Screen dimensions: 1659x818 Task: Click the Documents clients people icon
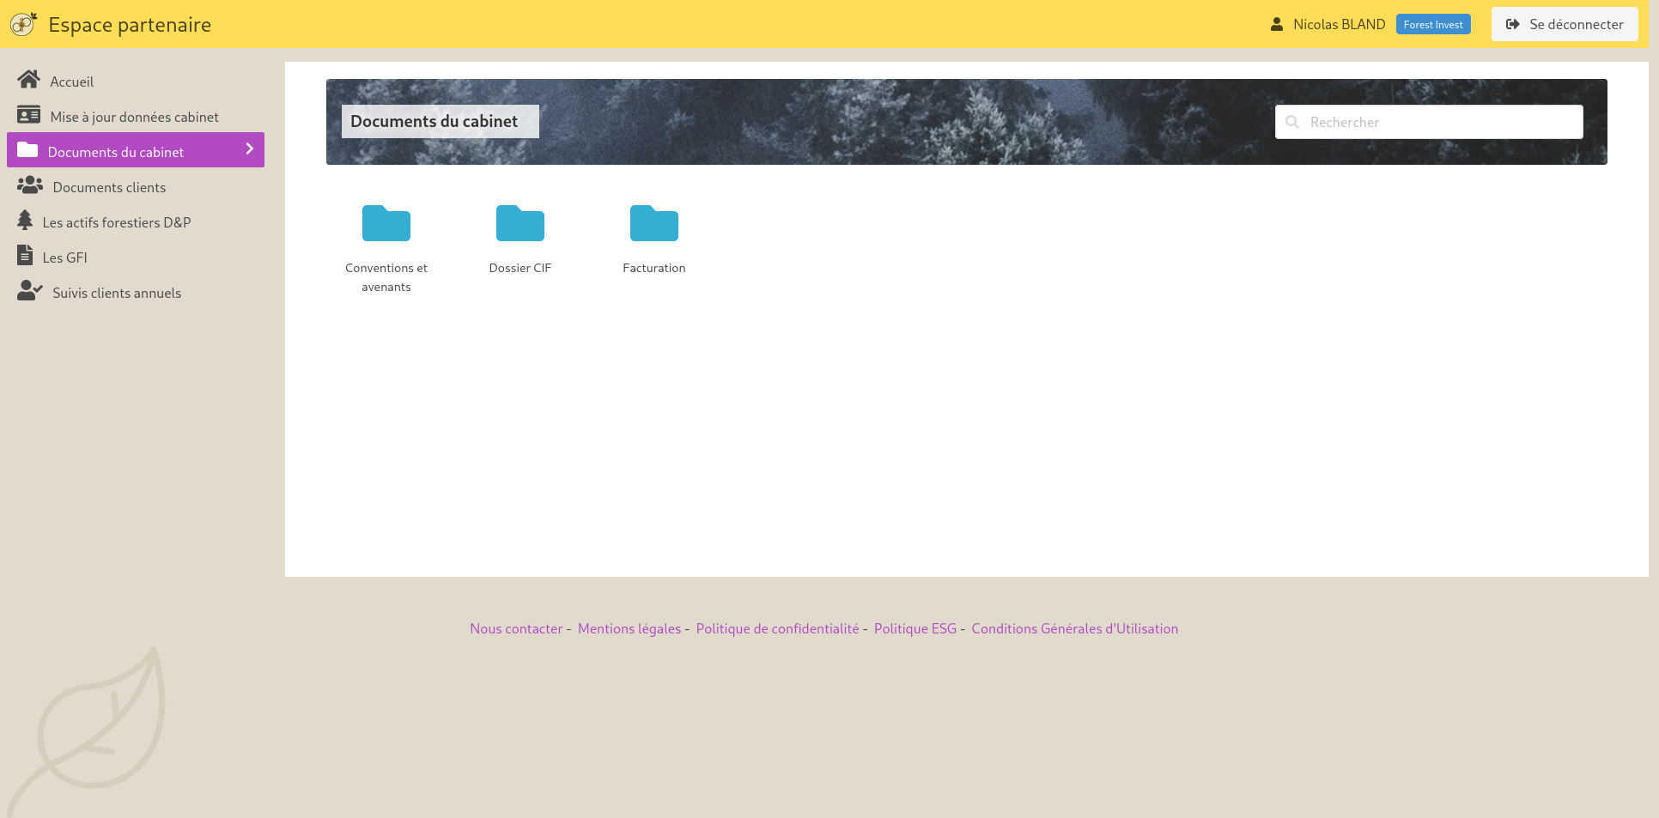tap(31, 185)
